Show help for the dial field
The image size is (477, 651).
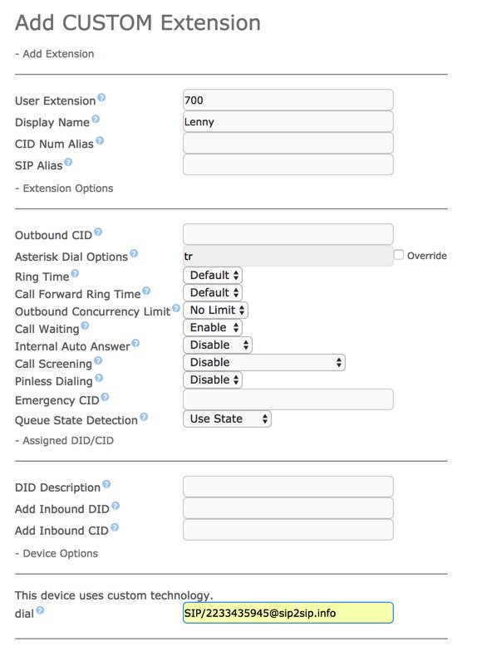point(40,610)
